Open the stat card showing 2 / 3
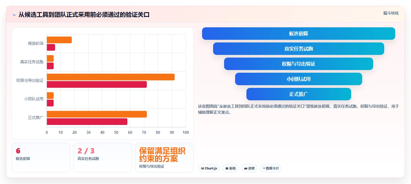Viewport: 411px width, 184px height. [x=103, y=158]
